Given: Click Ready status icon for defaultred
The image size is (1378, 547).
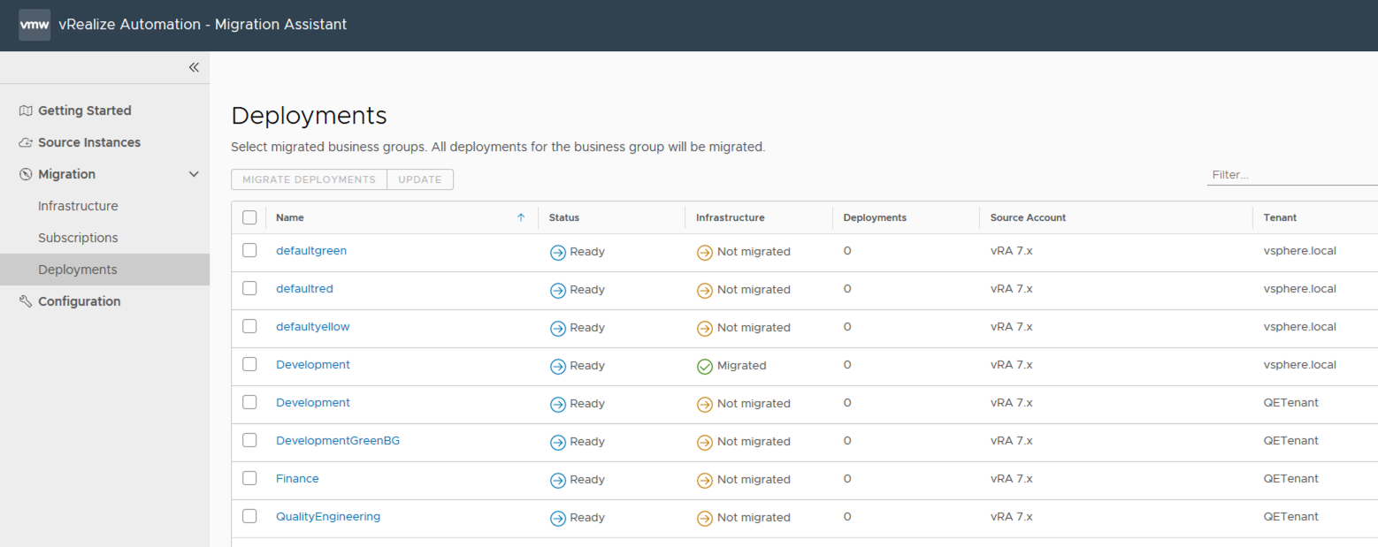Looking at the screenshot, I should 558,290.
